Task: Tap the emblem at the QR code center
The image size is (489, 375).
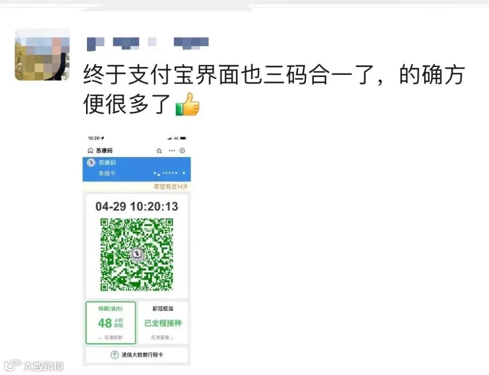Action: pos(136,254)
